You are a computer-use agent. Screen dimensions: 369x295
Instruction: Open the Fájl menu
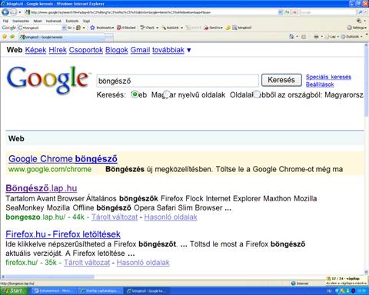[5, 21]
